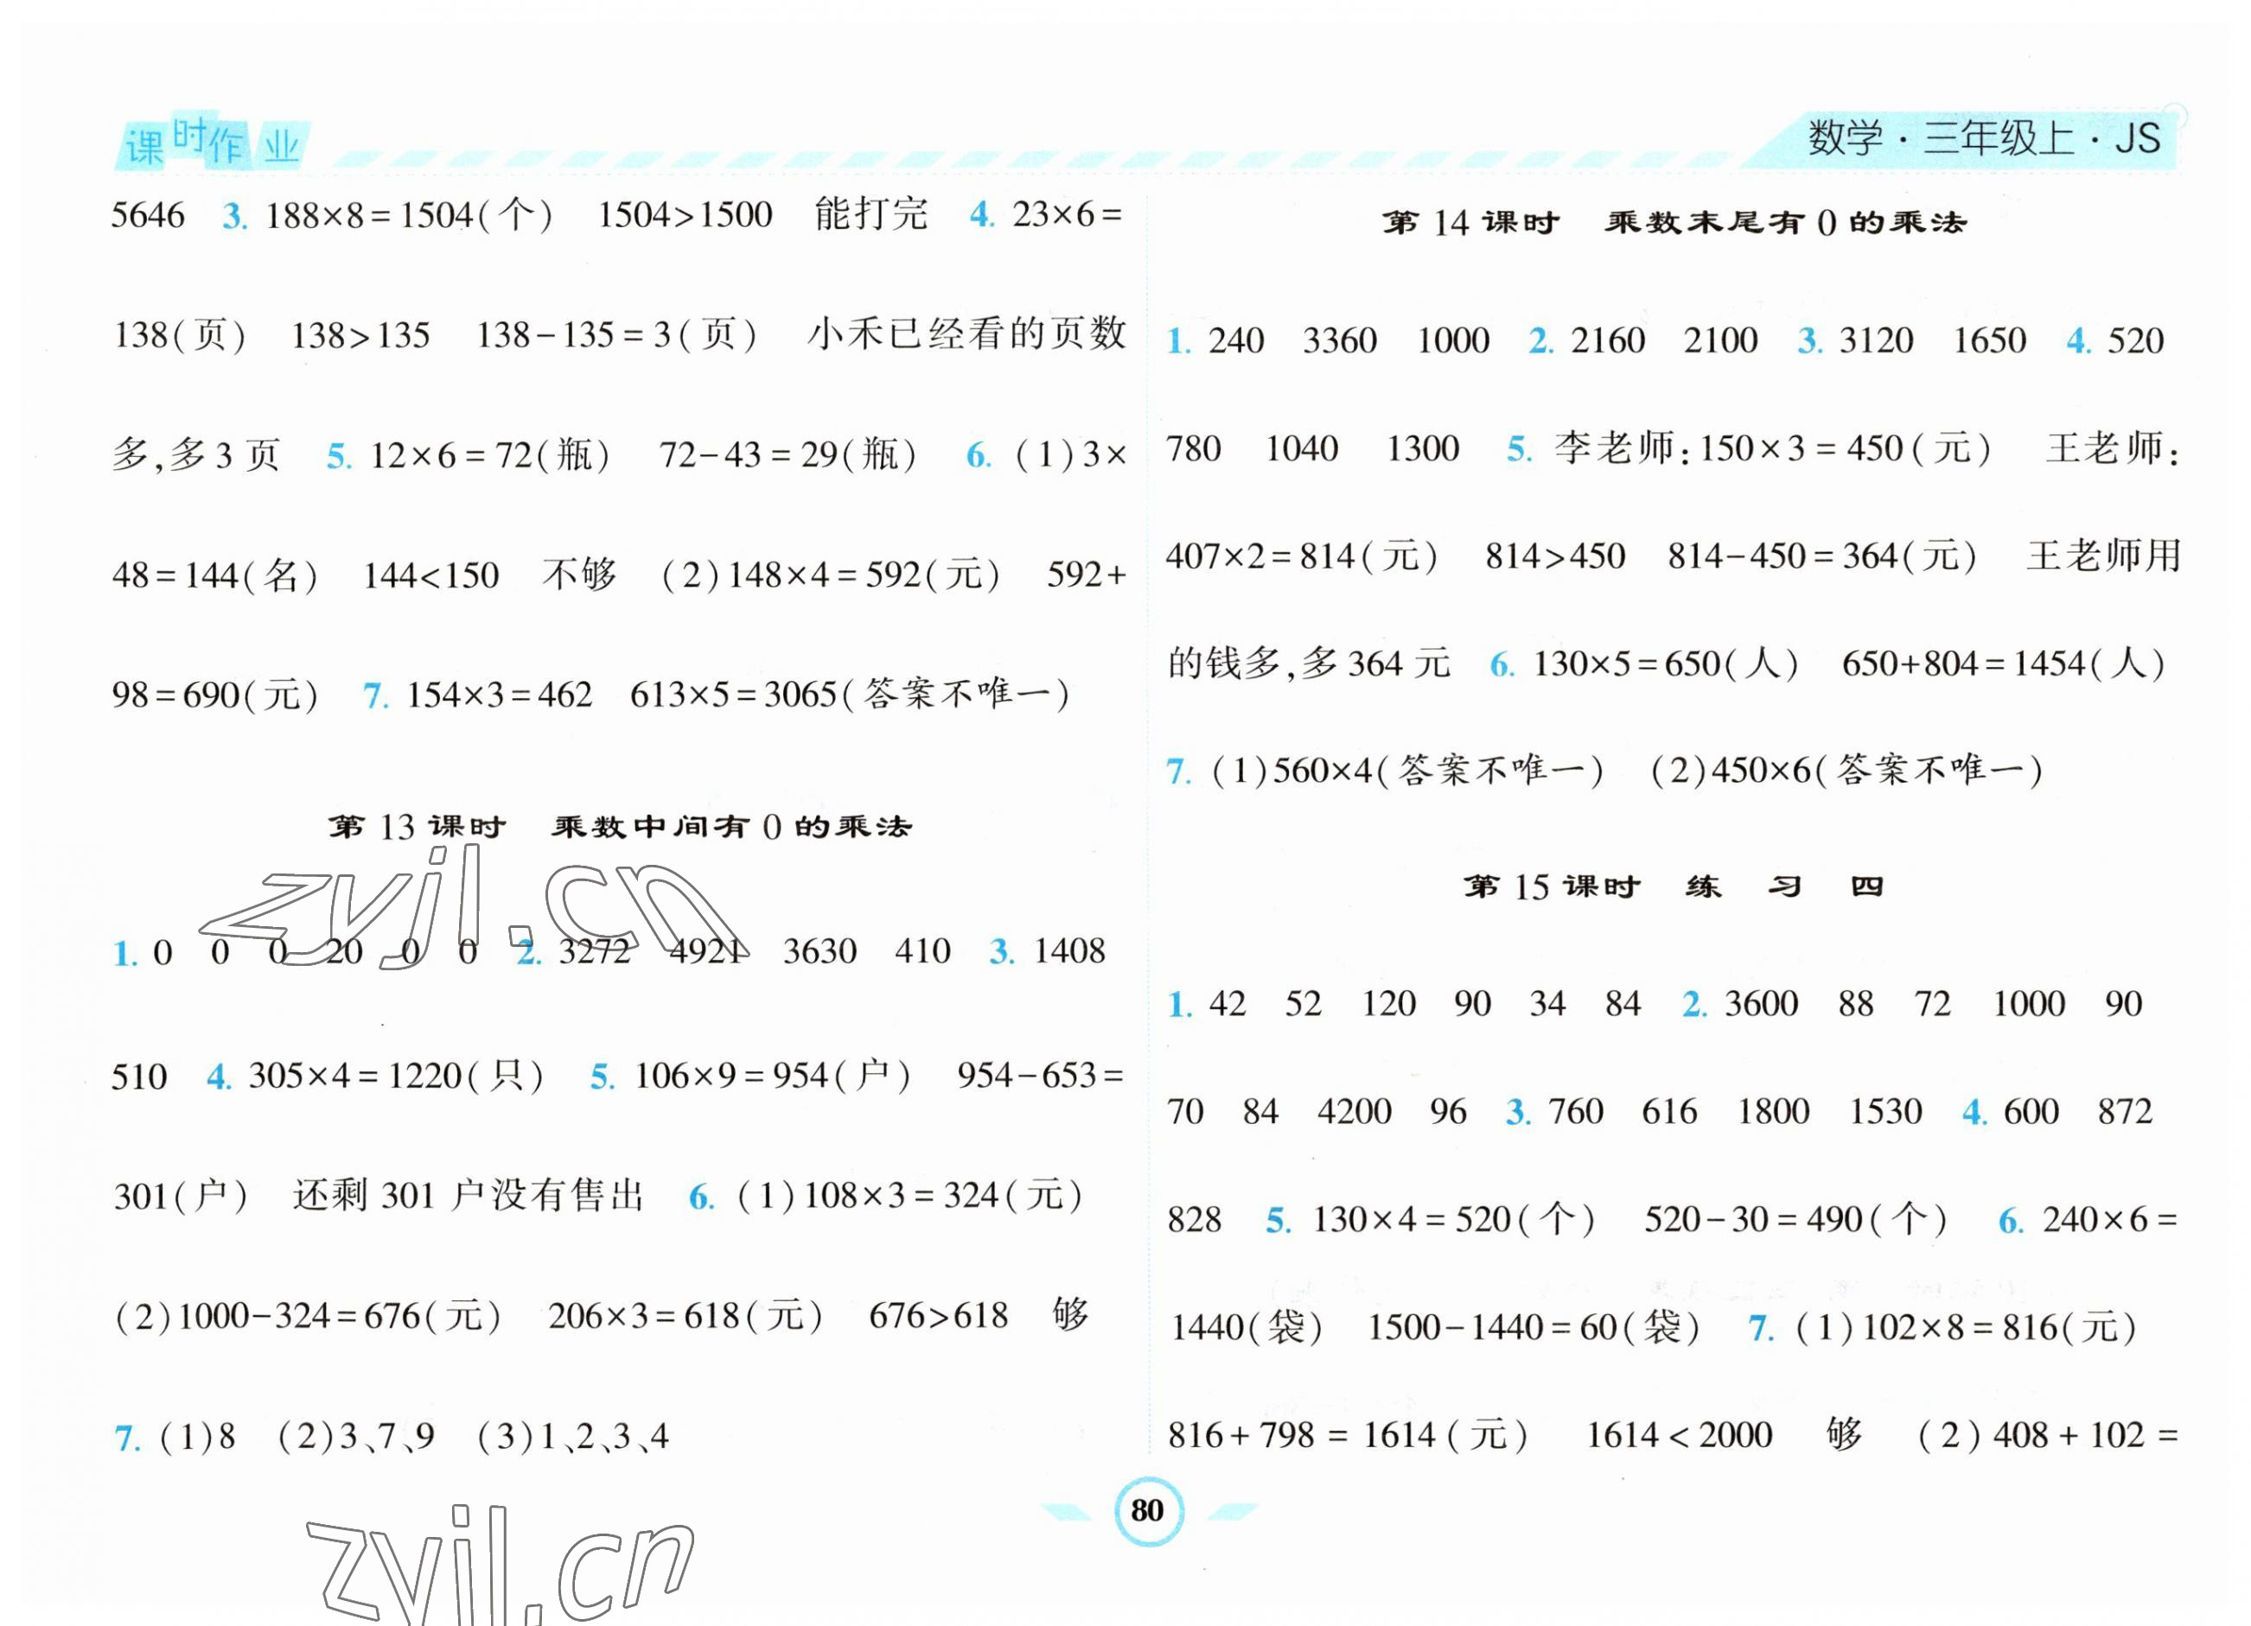Click the text '650+804=1454(人)'
Image resolution: width=2251 pixels, height=1626 pixels.
tap(2004, 664)
